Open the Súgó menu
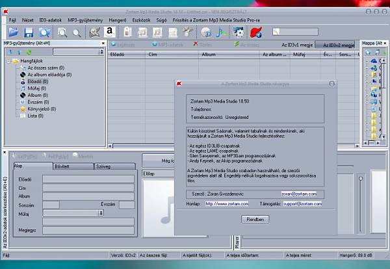The width and height of the screenshot is (390, 269). (x=161, y=20)
